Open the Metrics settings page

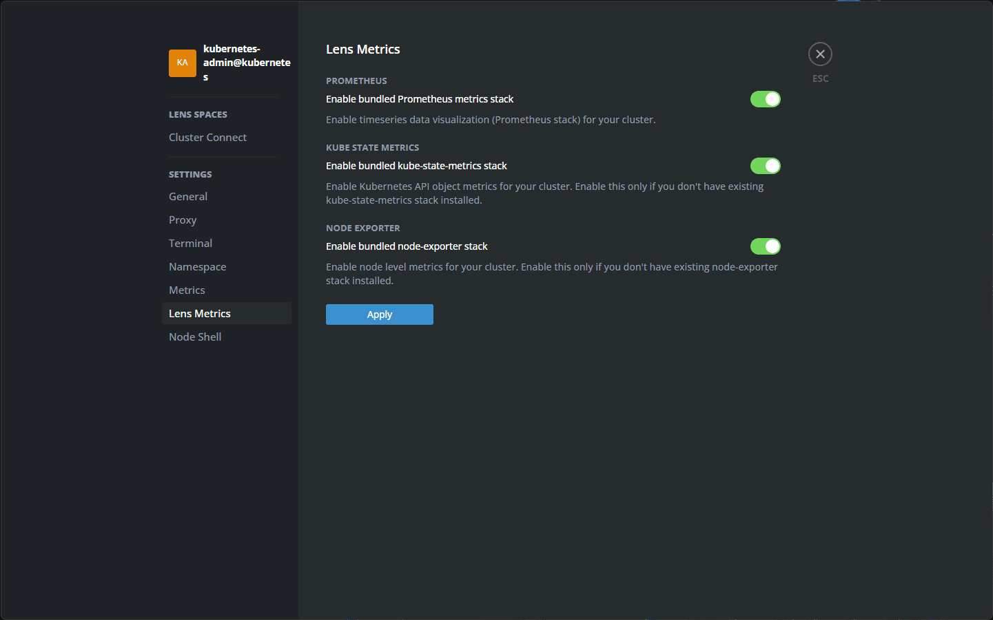[x=187, y=290]
